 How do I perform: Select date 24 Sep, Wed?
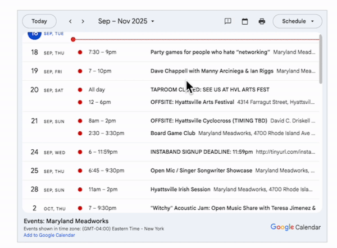coord(48,152)
